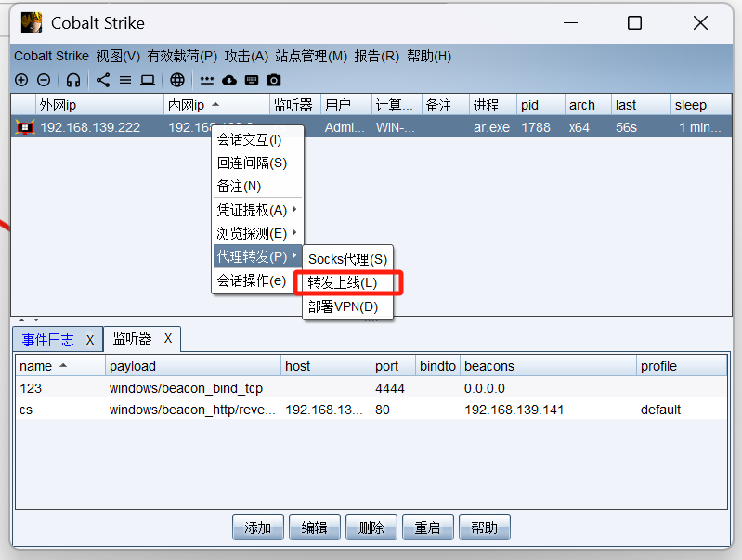Expand 凭证提权(A) submenu
Image resolution: width=742 pixels, height=560 pixels.
coord(257,210)
